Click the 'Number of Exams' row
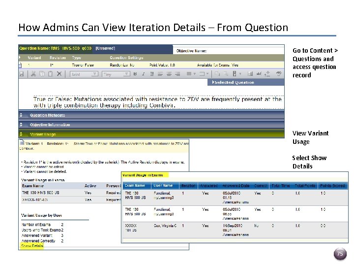The image size is (354, 266). 42,225
